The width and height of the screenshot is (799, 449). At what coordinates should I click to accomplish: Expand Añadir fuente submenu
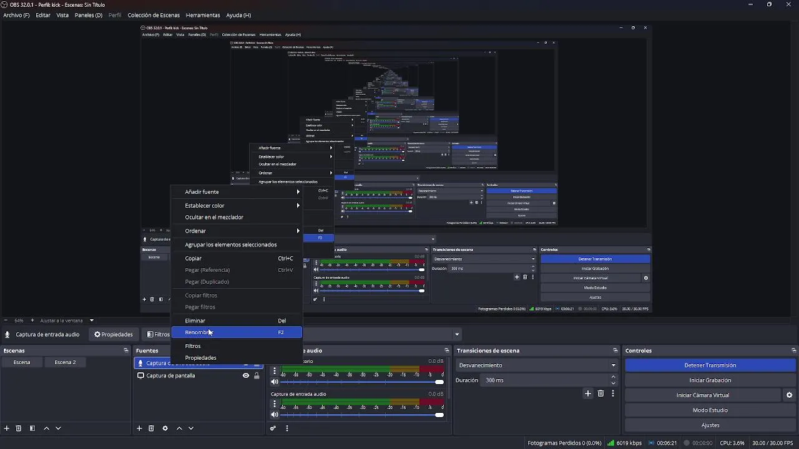click(237, 192)
